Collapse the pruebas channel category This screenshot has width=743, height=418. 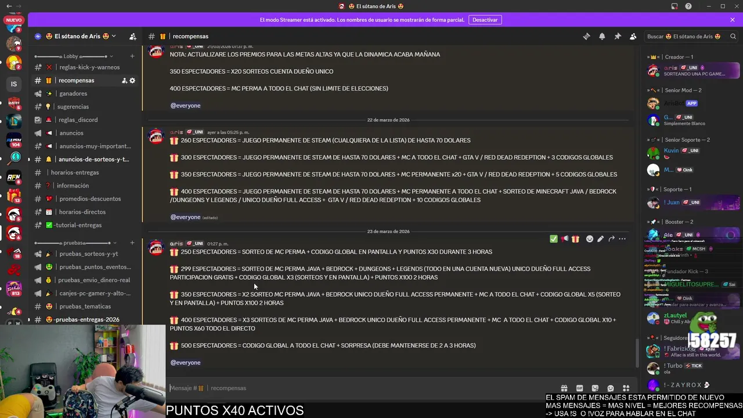pos(74,243)
